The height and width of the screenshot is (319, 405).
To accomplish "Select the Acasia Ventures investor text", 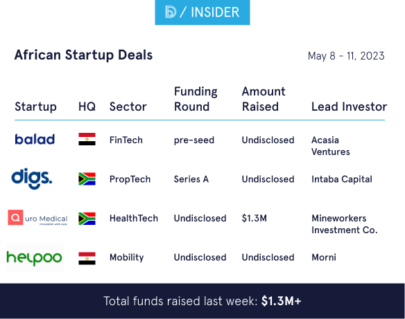I will point(331,146).
